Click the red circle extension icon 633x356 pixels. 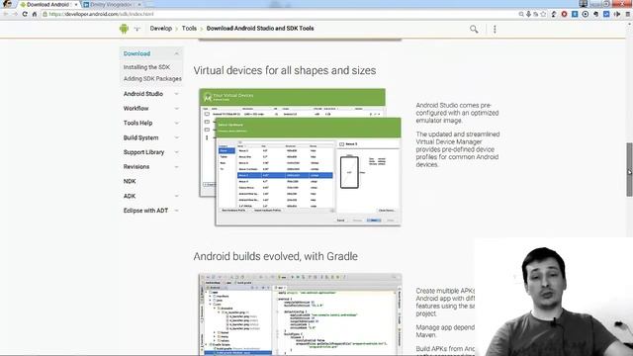(564, 14)
